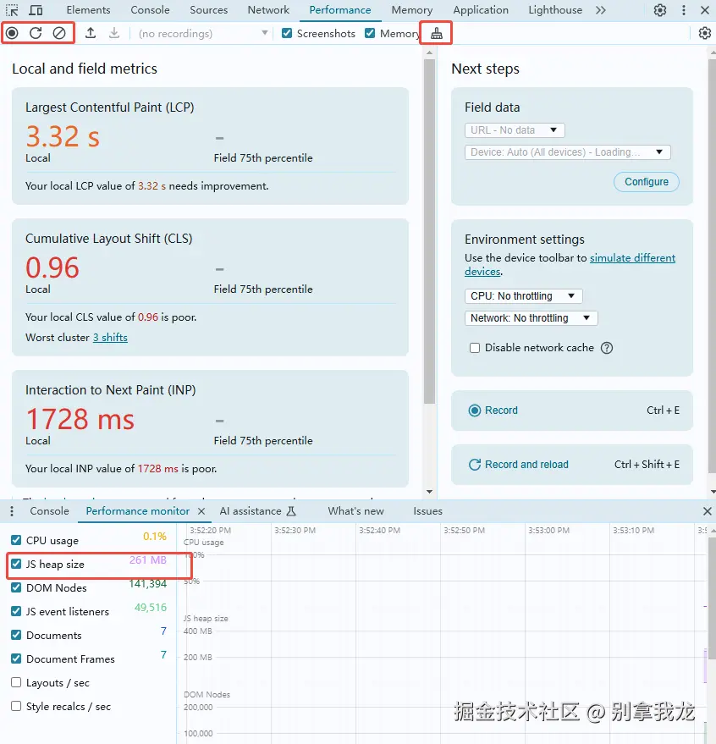Enable Style recalcs / sec metric
Image resolution: width=716 pixels, height=744 pixels.
point(16,706)
